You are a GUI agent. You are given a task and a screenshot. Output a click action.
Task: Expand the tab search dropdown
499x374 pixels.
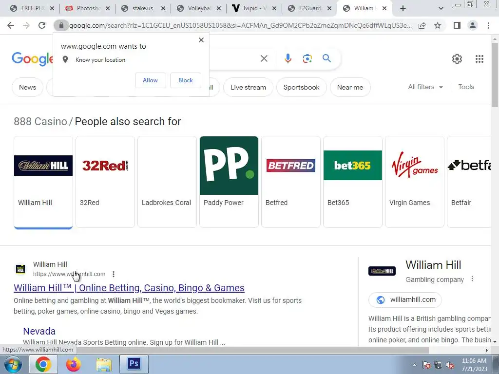point(441,8)
